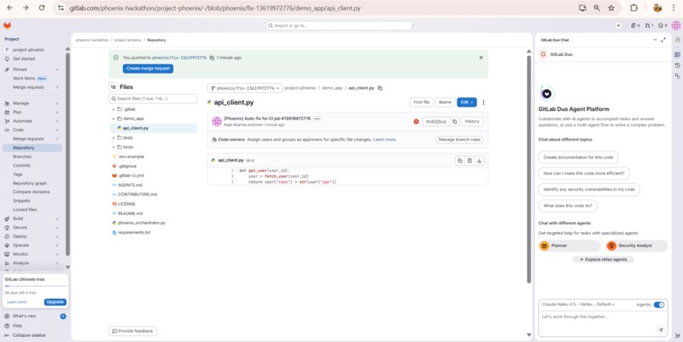The width and height of the screenshot is (683, 342).
Task: Open Compare revisions in sidebar
Action: 31,192
